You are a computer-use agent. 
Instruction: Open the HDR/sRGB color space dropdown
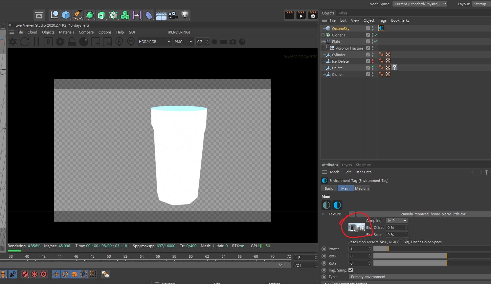tap(155, 42)
